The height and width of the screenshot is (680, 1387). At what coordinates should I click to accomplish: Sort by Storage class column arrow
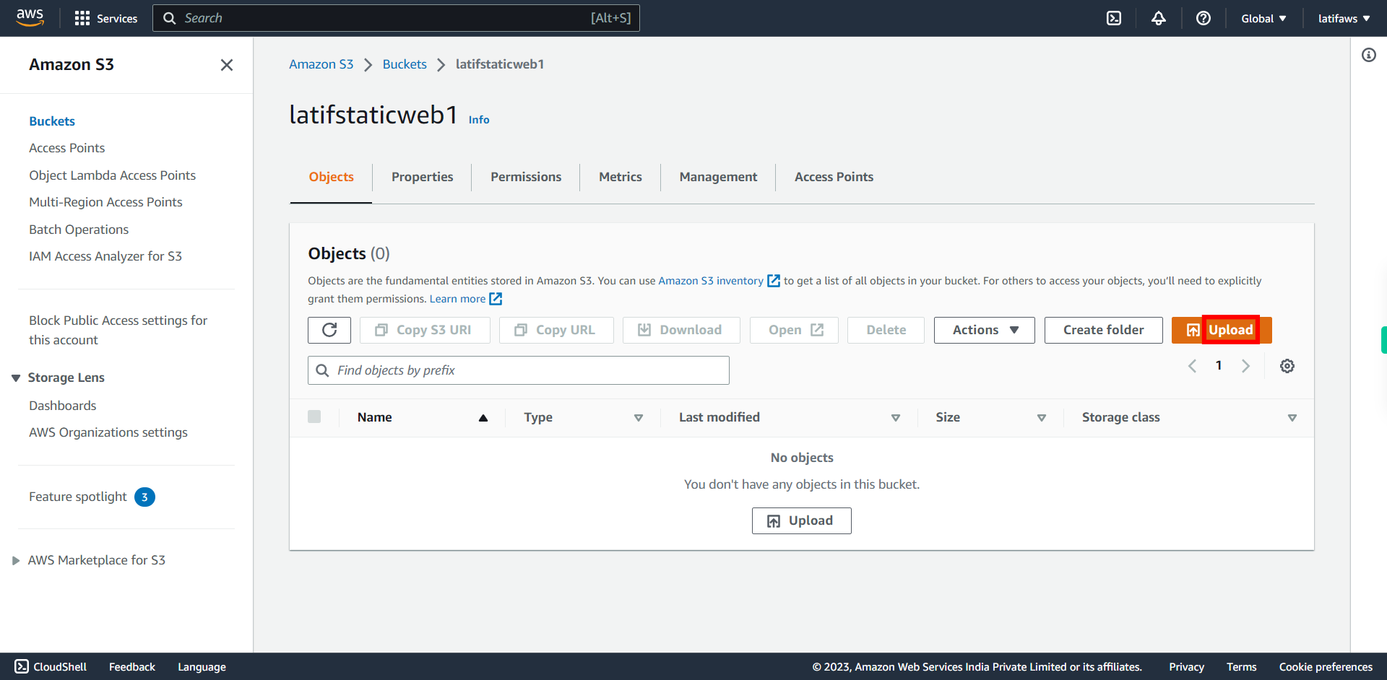point(1292,418)
